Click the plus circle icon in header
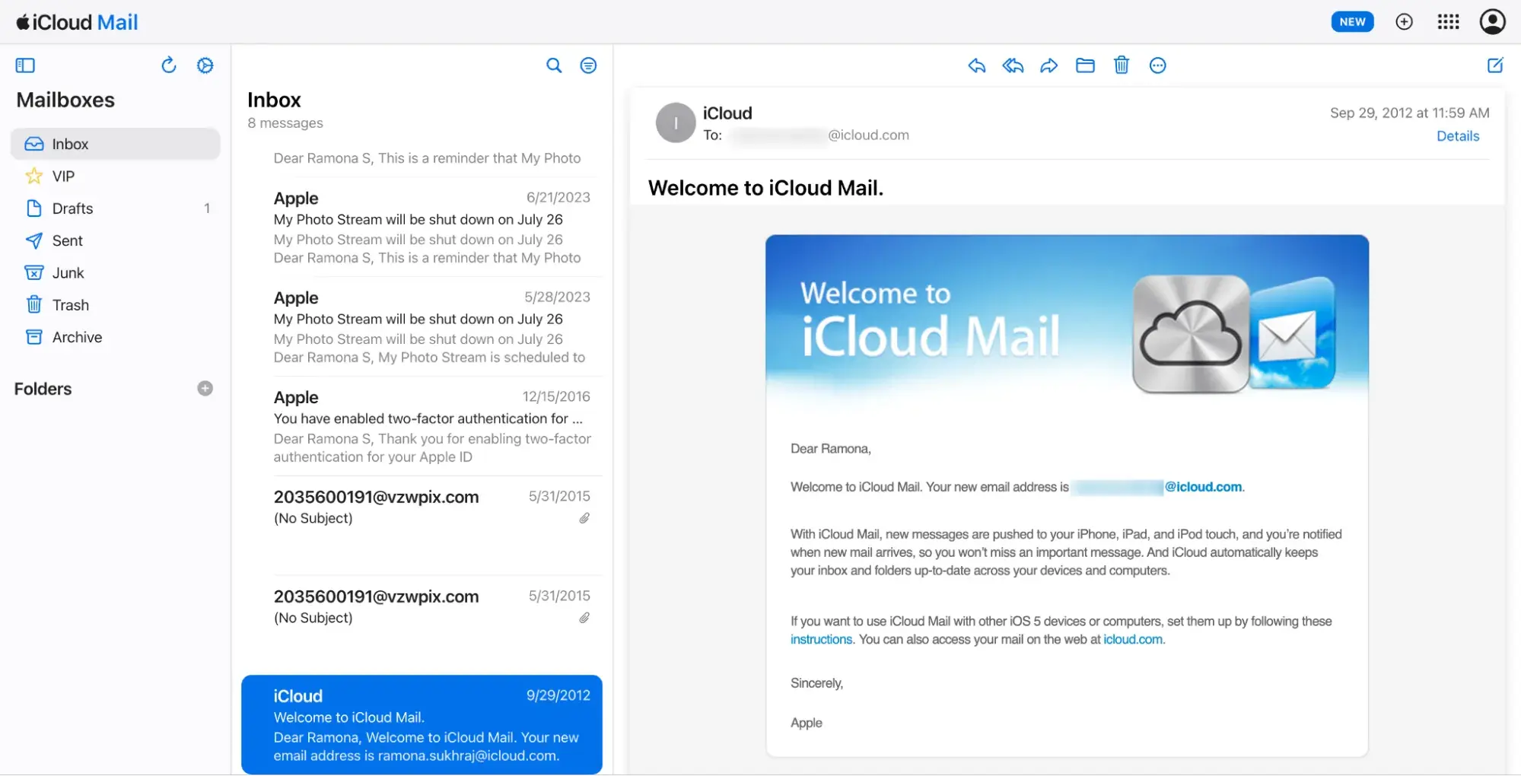 coord(1405,22)
